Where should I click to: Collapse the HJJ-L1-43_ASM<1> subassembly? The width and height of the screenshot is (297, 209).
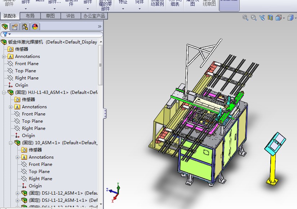click(x=4, y=92)
